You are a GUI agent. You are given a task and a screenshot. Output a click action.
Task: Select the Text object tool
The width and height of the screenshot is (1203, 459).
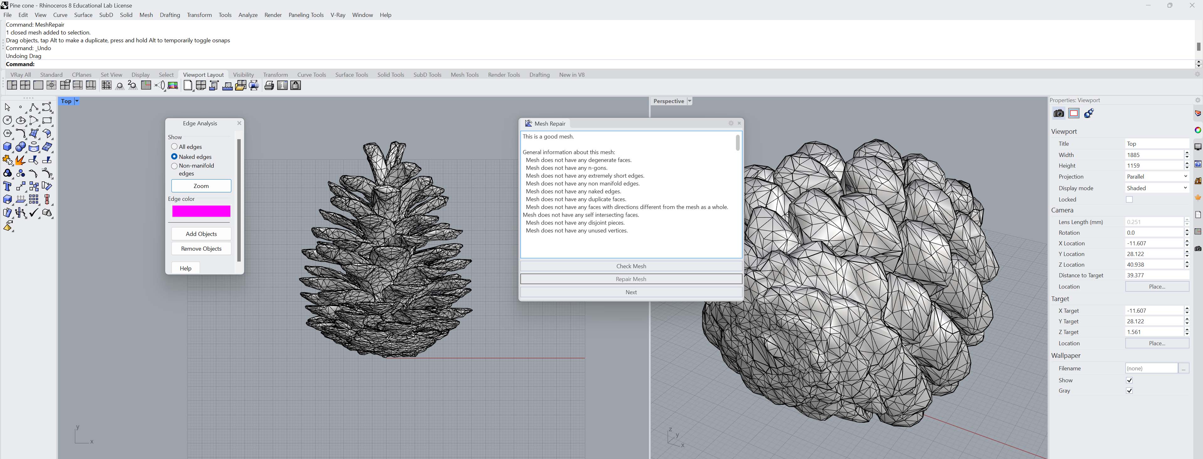pos(8,186)
